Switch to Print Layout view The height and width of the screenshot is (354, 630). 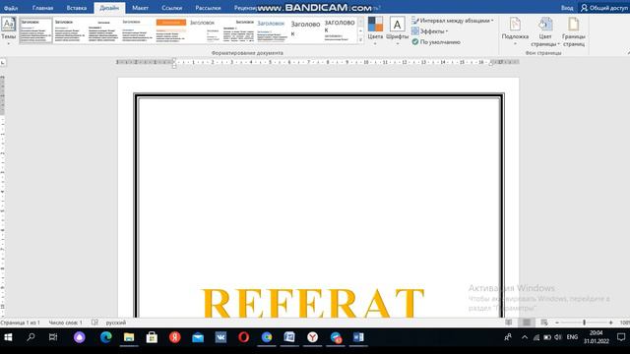pyautogui.click(x=527, y=323)
